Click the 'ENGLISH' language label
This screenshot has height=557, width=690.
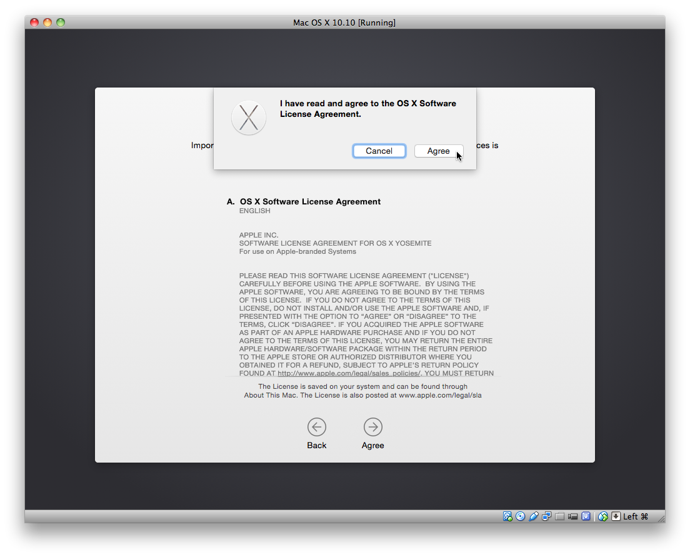pos(255,211)
